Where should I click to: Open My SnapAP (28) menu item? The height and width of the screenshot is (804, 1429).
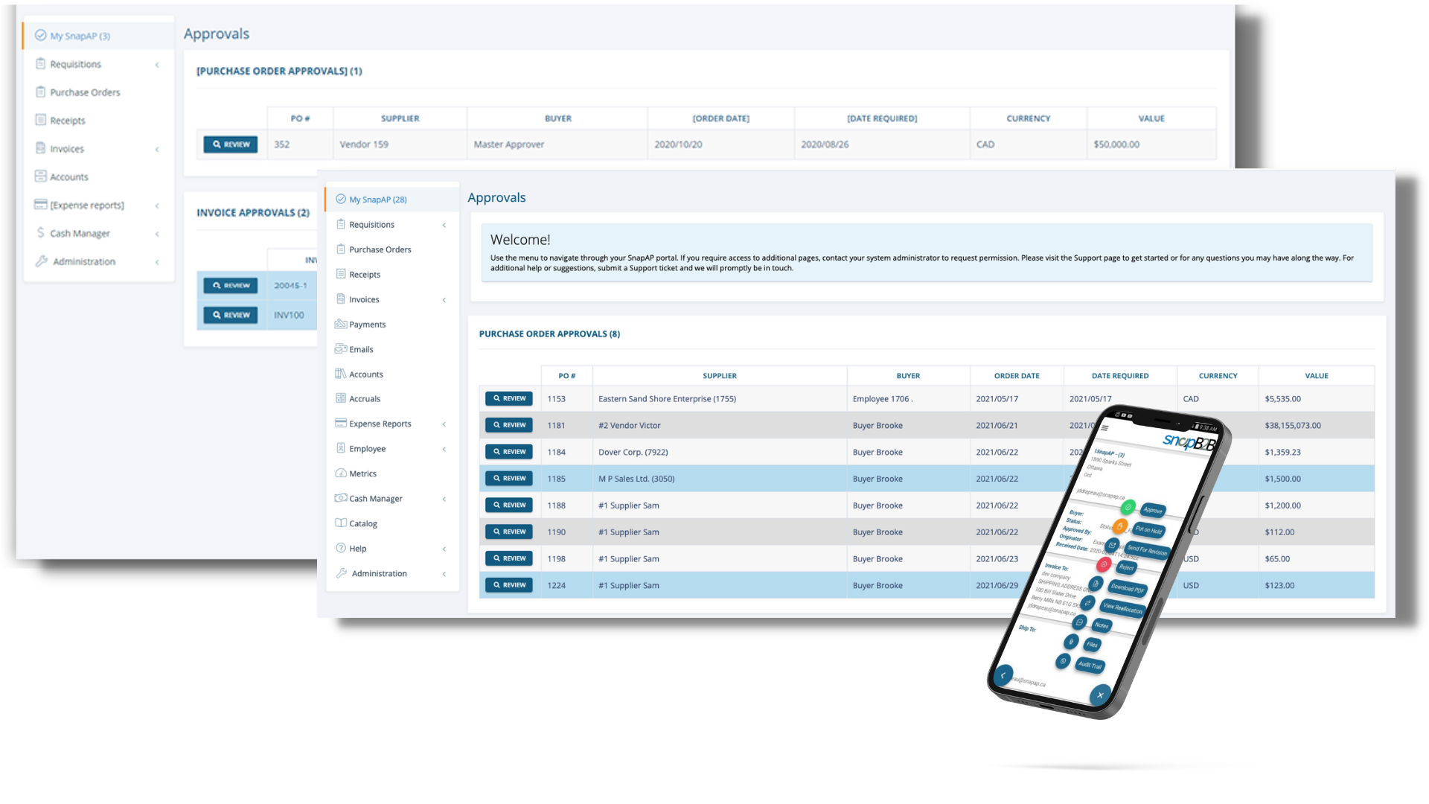(x=377, y=200)
